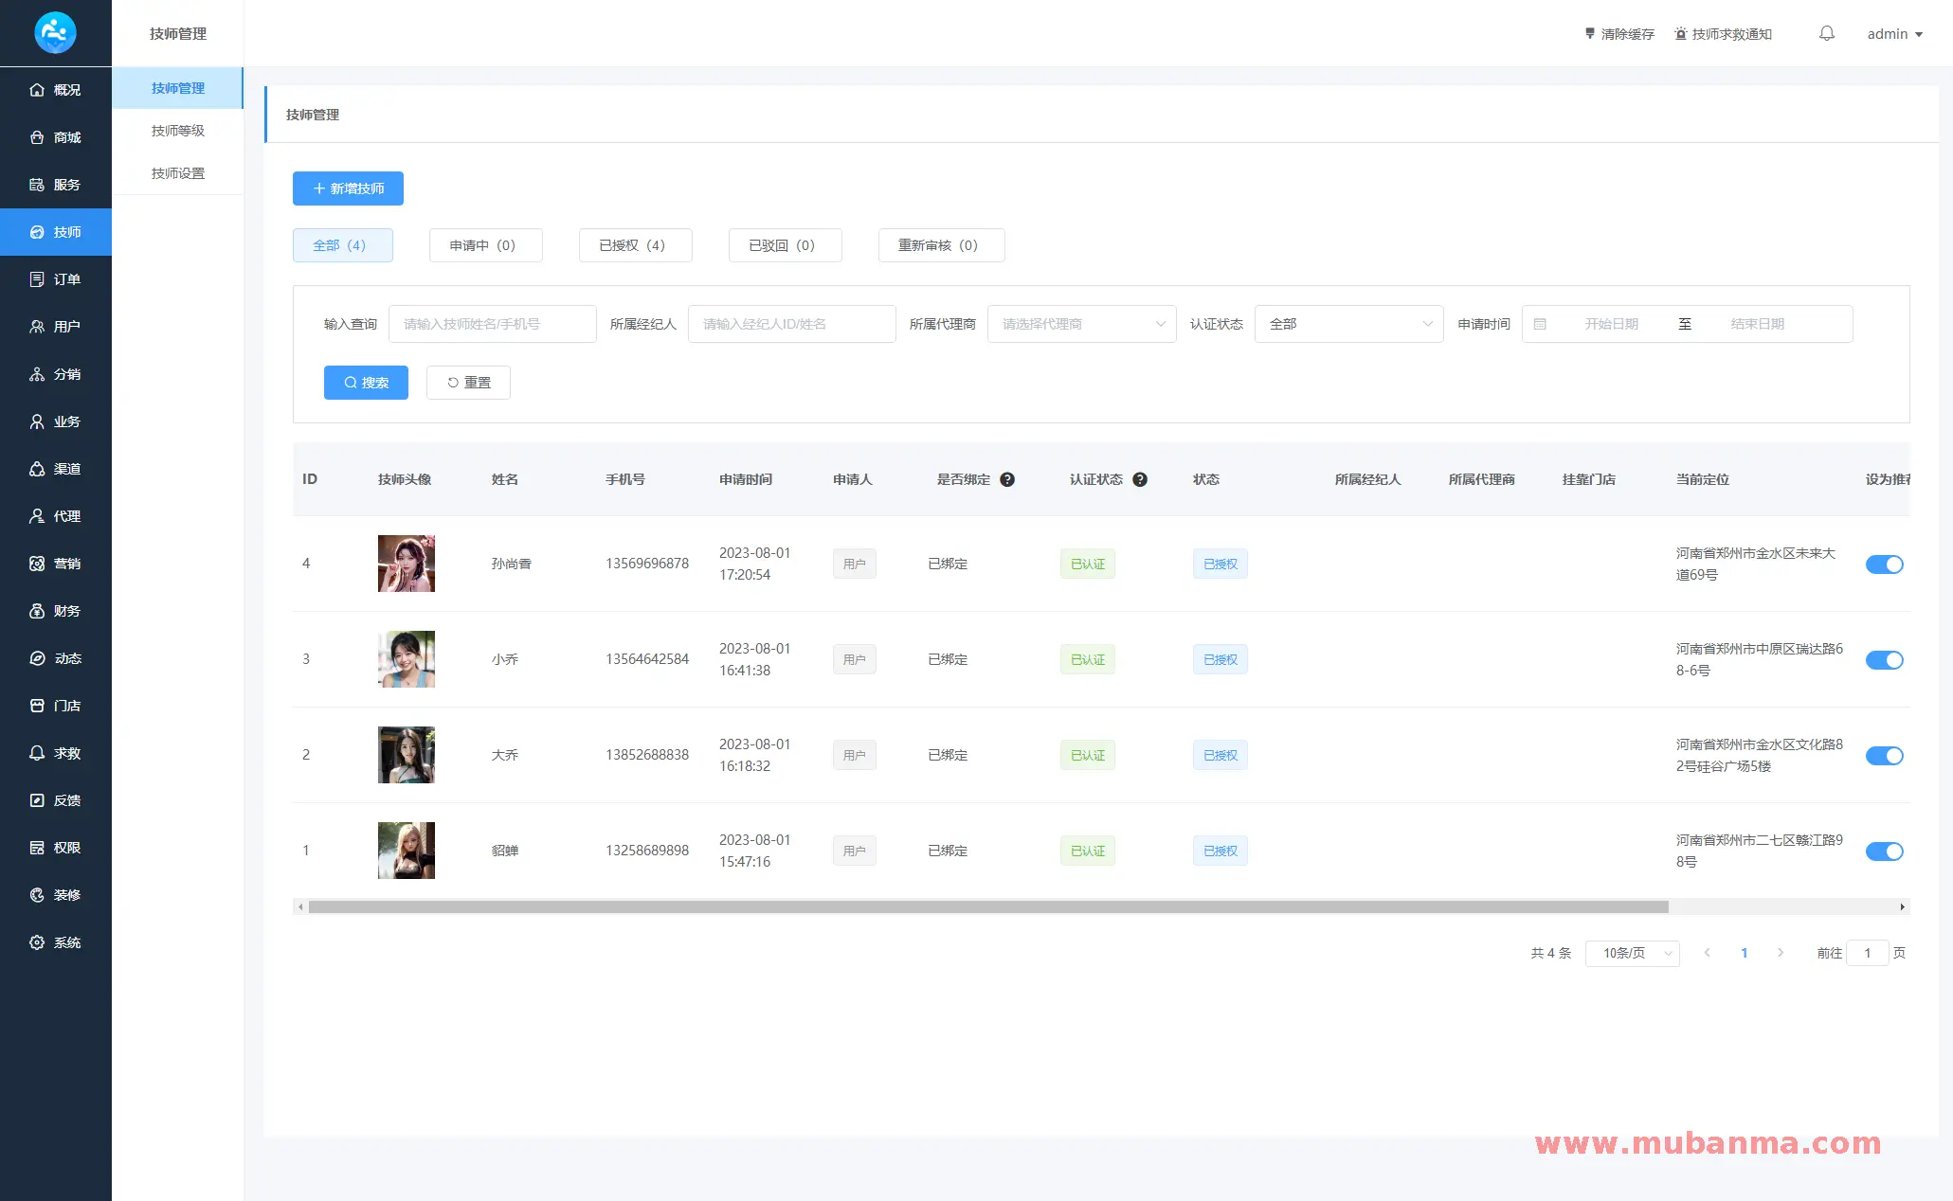This screenshot has height=1201, width=1953.
Task: Open the 系统 settings gear icon
Action: tap(37, 942)
